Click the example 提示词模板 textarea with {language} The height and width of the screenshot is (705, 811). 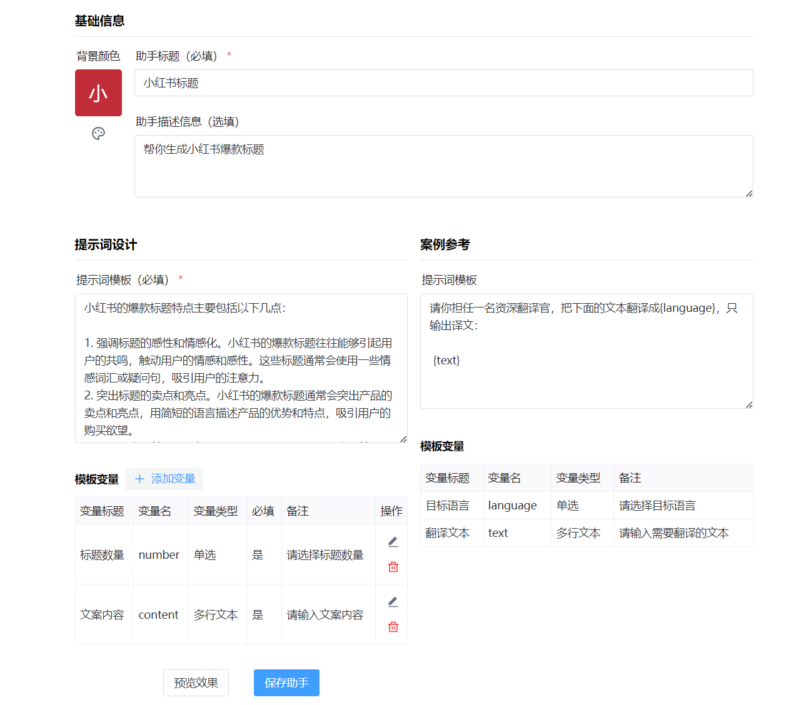(x=586, y=351)
